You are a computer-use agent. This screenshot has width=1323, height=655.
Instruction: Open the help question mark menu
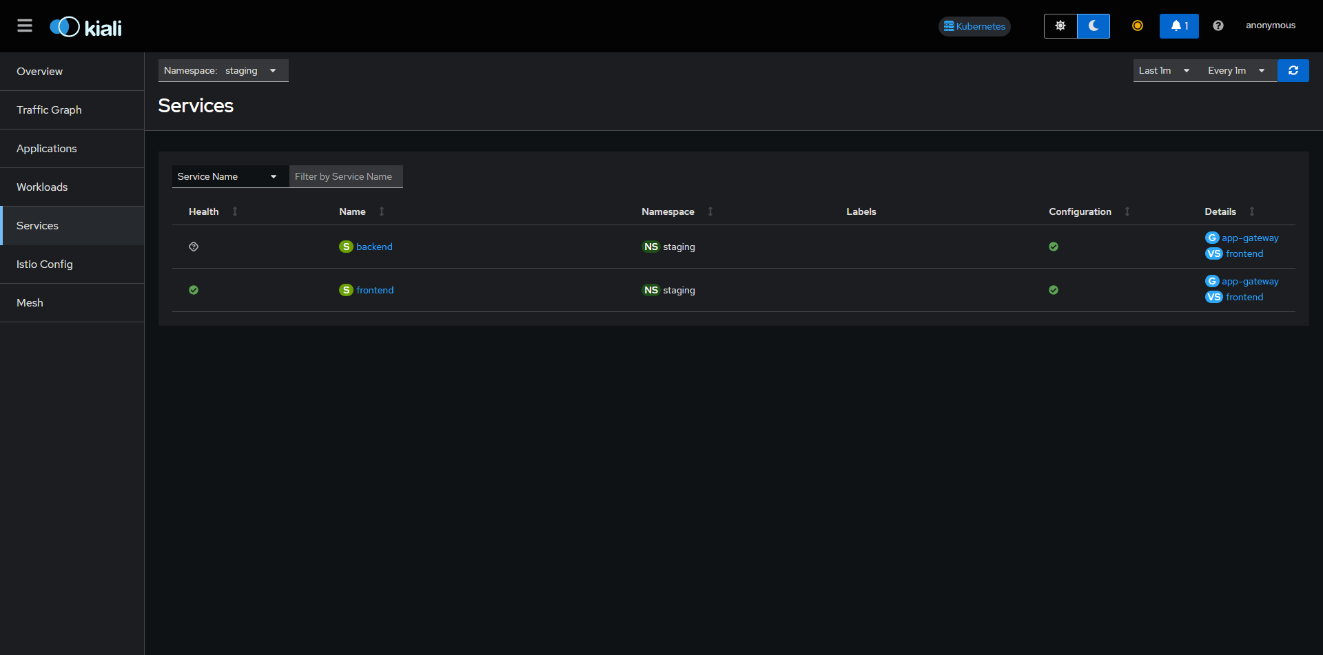click(1218, 26)
